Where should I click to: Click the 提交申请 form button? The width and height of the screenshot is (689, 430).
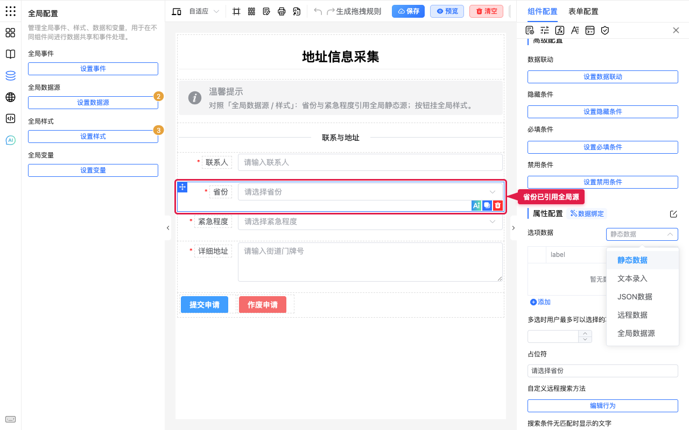(x=205, y=305)
